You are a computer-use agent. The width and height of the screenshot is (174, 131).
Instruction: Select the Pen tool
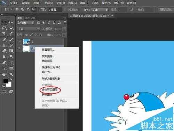(x=4, y=63)
